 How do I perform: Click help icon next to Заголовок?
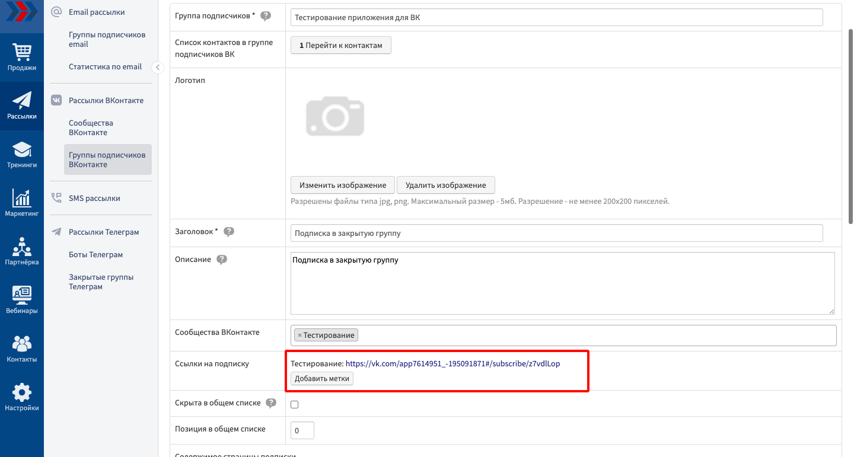(229, 232)
